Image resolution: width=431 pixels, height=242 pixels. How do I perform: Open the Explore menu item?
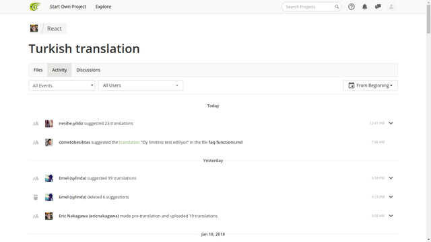[x=103, y=7]
